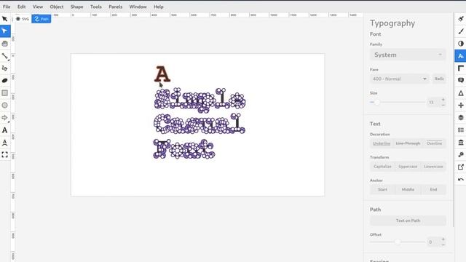Open the Export panel icon
This screenshot has width=466, height=262.
(x=461, y=167)
